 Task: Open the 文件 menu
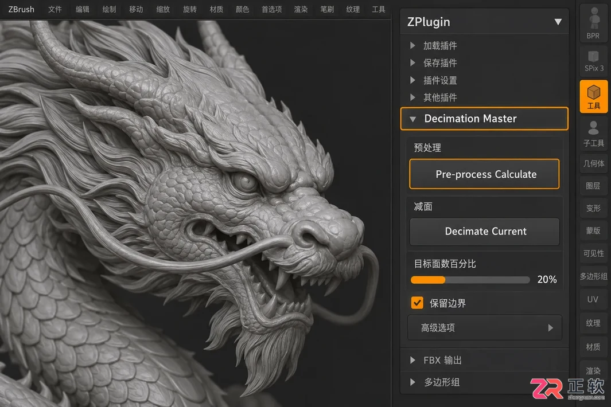pos(55,9)
